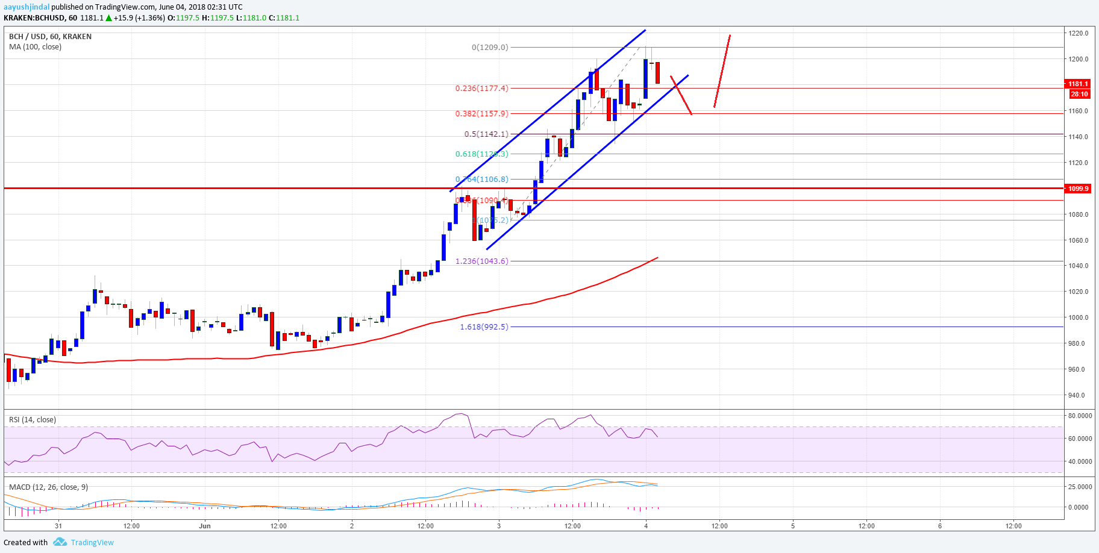Click the RSI 40.0000 scale label
The height and width of the screenshot is (553, 1099).
(1080, 461)
